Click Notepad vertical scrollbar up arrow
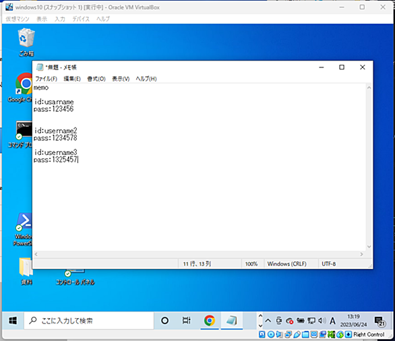Viewport: 395px width, 341px height. click(x=369, y=88)
